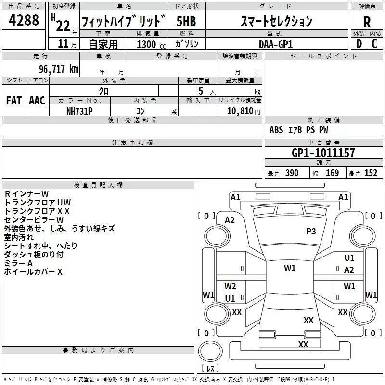This screenshot has width=385, height=385.
Task: Click the 評価点 header
Action: point(367,6)
